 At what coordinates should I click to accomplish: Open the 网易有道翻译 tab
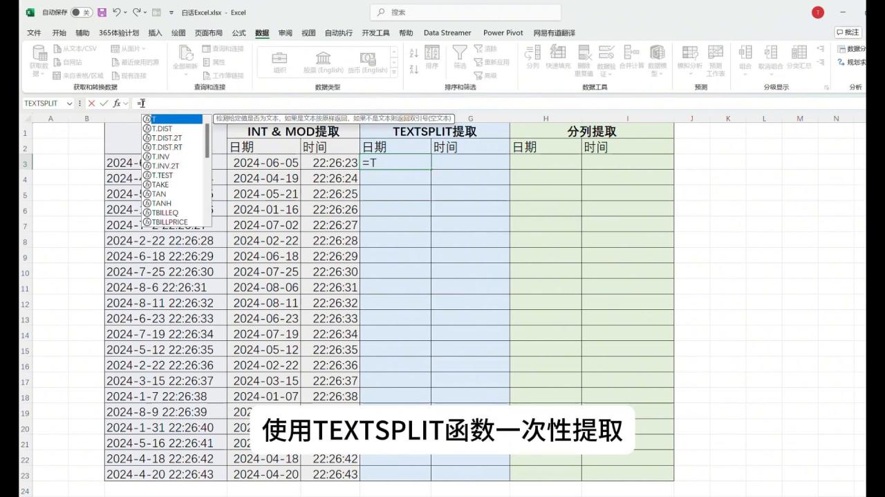(554, 33)
